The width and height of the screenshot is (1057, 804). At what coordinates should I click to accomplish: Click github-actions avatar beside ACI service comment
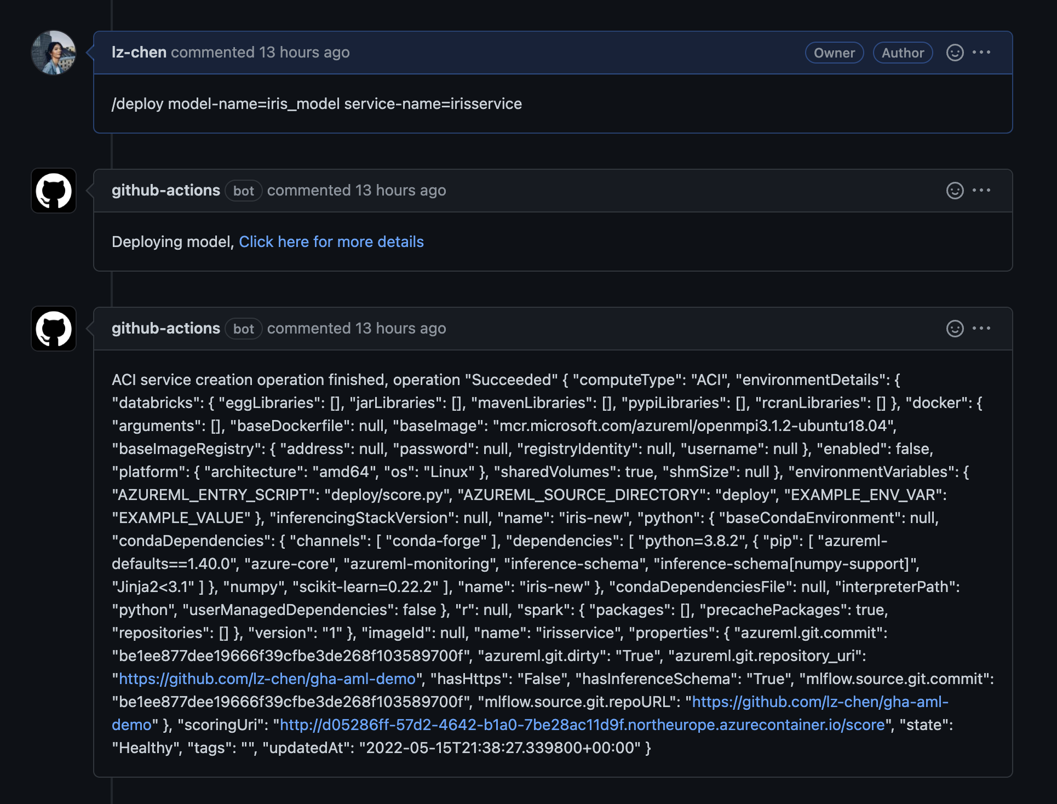click(54, 329)
